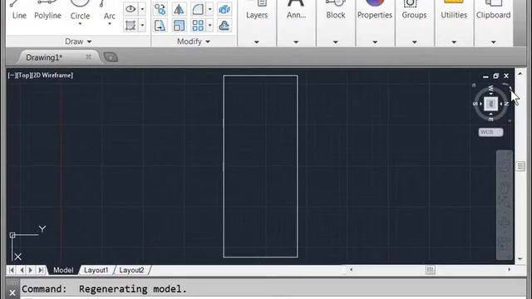Restore the drawing viewport window
Image resolution: width=532 pixels, height=299 pixels.
pyautogui.click(x=495, y=76)
